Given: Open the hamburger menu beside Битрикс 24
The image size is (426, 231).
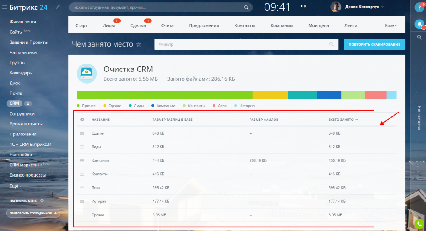Looking at the screenshot, I should coord(5,7).
